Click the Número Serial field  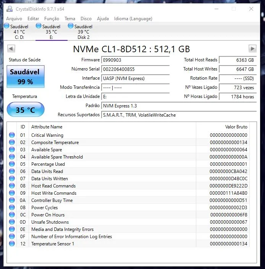(135, 69)
